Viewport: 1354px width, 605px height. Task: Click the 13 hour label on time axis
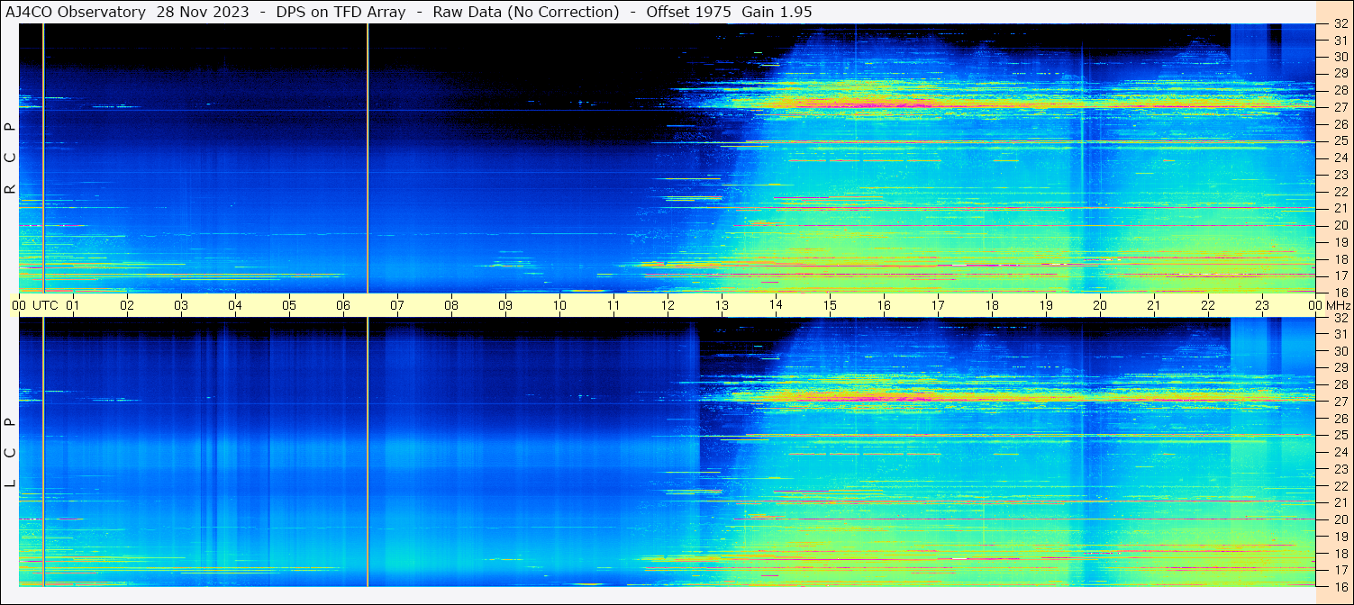[x=722, y=305]
